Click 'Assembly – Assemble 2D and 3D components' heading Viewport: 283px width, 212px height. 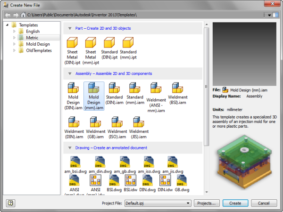pyautogui.click(x=114, y=73)
